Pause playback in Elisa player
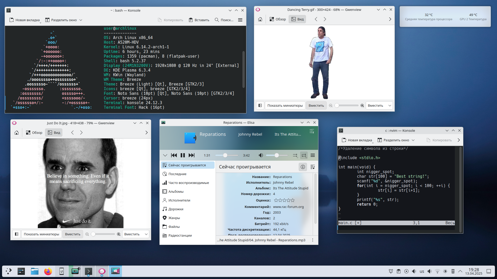 [x=183, y=155]
